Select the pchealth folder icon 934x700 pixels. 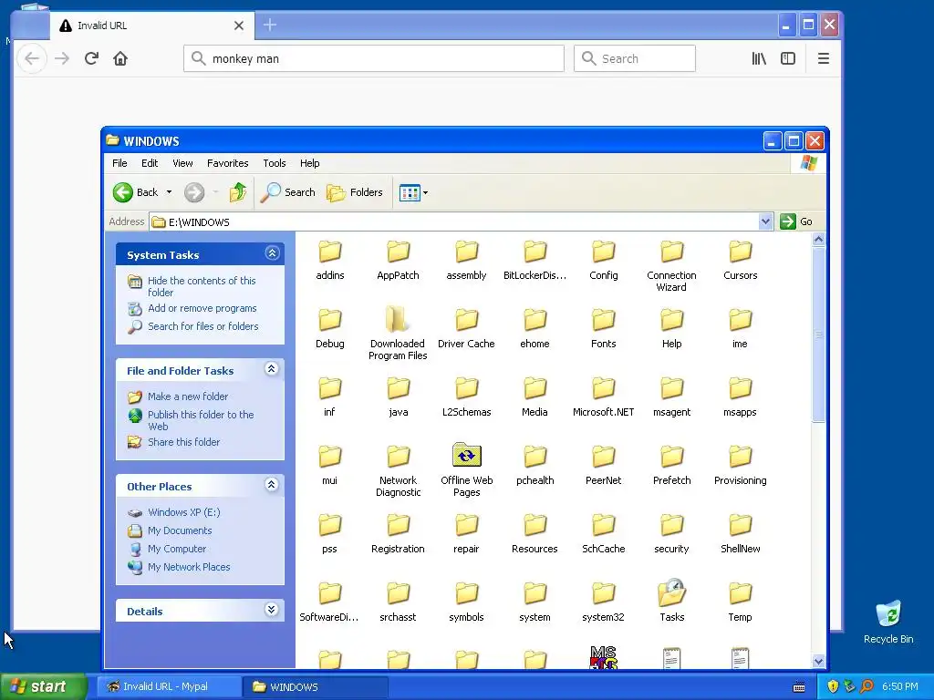(534, 457)
